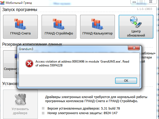Click the red error icon in dialog

click(29, 64)
